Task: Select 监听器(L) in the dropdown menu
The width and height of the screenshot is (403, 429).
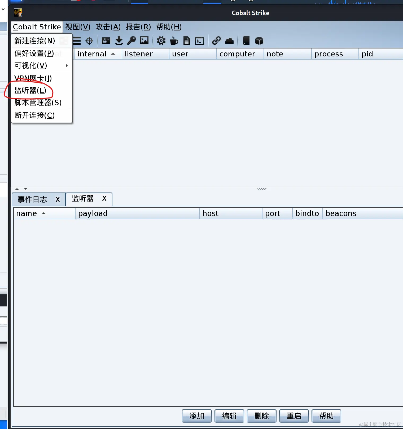Action: (42, 90)
